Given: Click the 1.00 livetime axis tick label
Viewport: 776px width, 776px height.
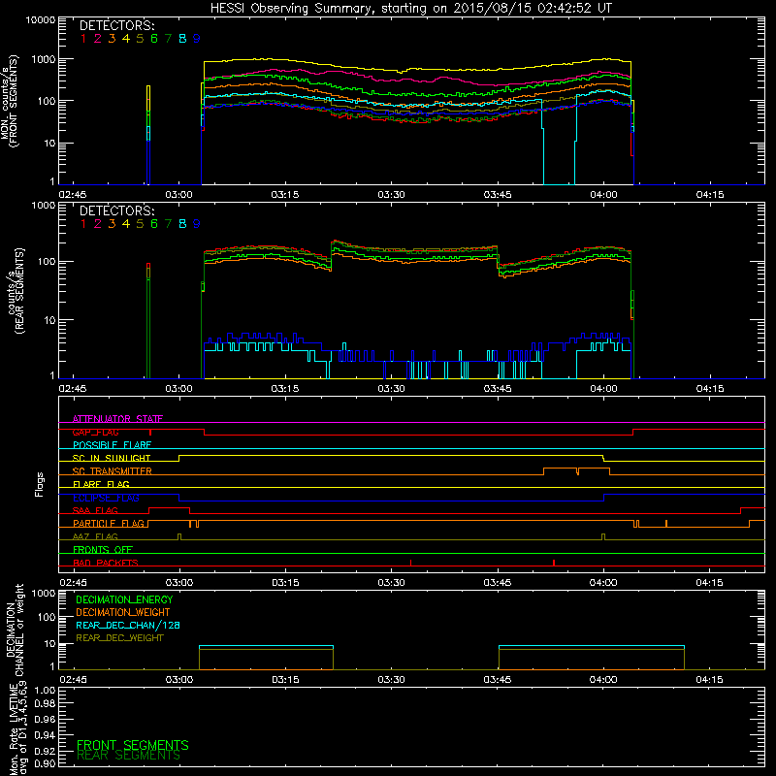Looking at the screenshot, I should 45,690.
